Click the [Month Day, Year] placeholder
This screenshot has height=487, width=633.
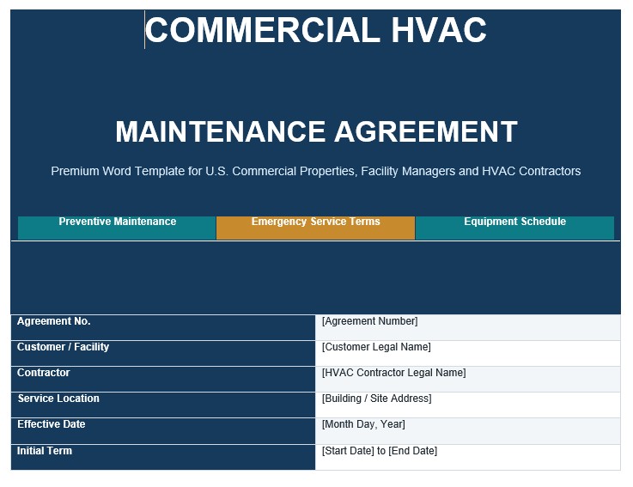[363, 424]
